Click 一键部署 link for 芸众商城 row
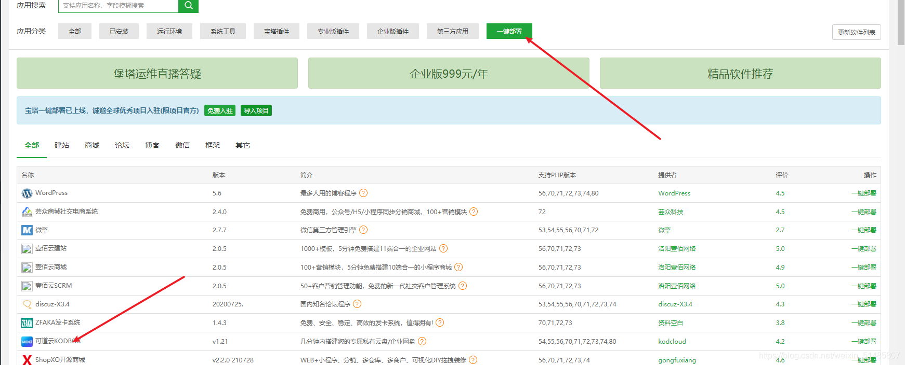The width and height of the screenshot is (905, 365). point(864,212)
